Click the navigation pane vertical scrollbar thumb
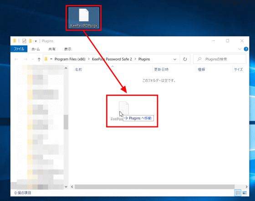 pyautogui.click(x=66, y=122)
